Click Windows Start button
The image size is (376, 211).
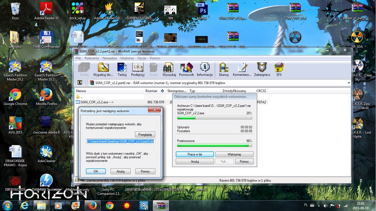coord(7,205)
